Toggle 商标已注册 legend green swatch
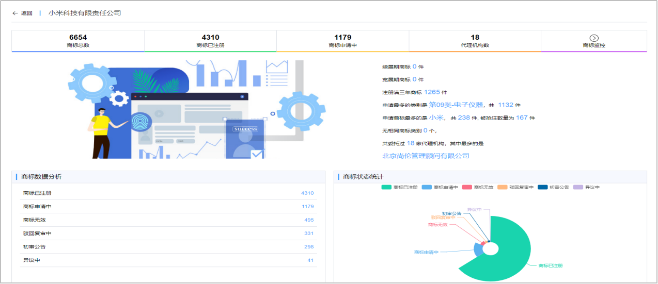The height and width of the screenshot is (284, 658). [386, 187]
